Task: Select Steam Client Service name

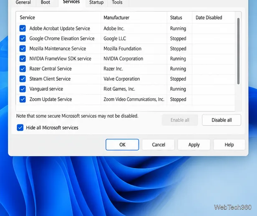Action: click(x=50, y=79)
